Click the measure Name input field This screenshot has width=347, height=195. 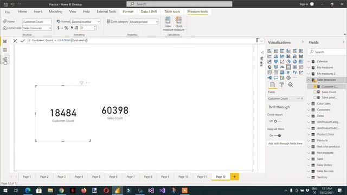(x=37, y=22)
